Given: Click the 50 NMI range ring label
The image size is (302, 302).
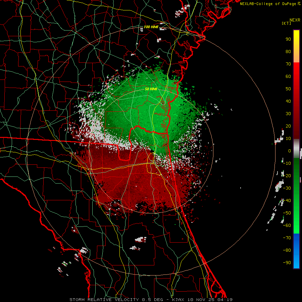Looking at the screenshot, I should pyautogui.click(x=151, y=89).
